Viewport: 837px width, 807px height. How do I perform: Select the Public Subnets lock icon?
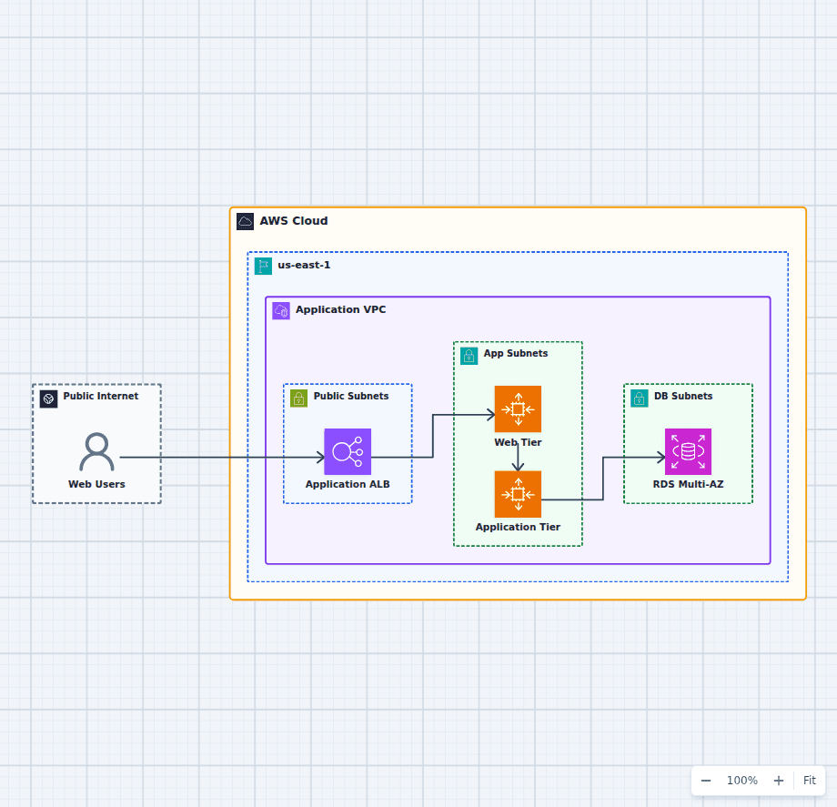tap(299, 398)
